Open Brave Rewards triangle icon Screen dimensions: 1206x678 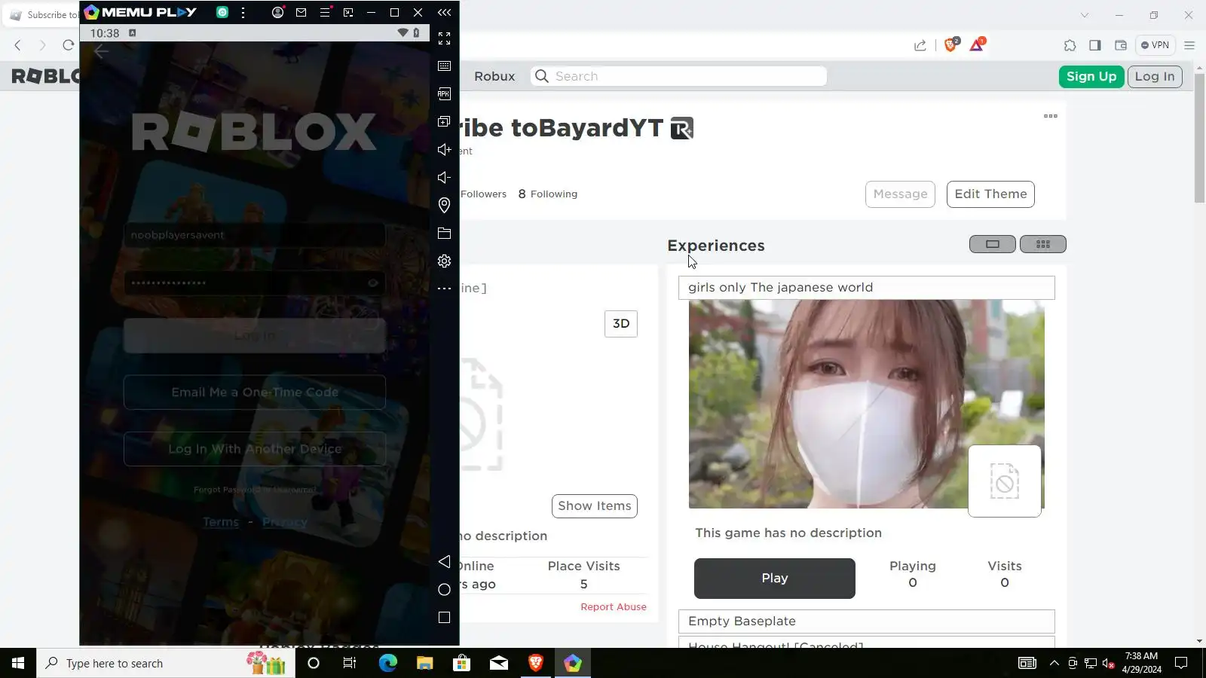tap(977, 44)
